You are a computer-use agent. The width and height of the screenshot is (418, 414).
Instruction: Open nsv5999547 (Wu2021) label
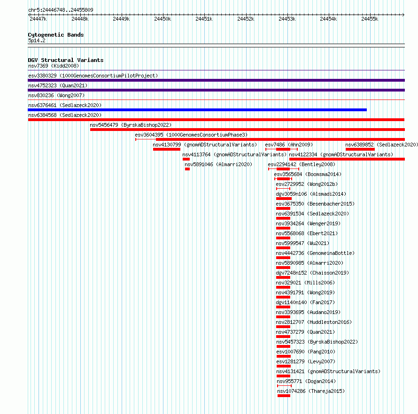click(x=302, y=243)
